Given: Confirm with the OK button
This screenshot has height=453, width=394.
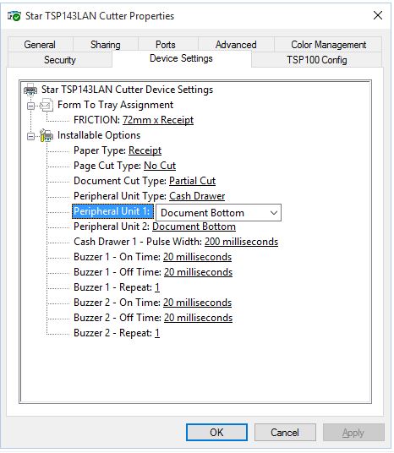Looking at the screenshot, I should pos(216,433).
